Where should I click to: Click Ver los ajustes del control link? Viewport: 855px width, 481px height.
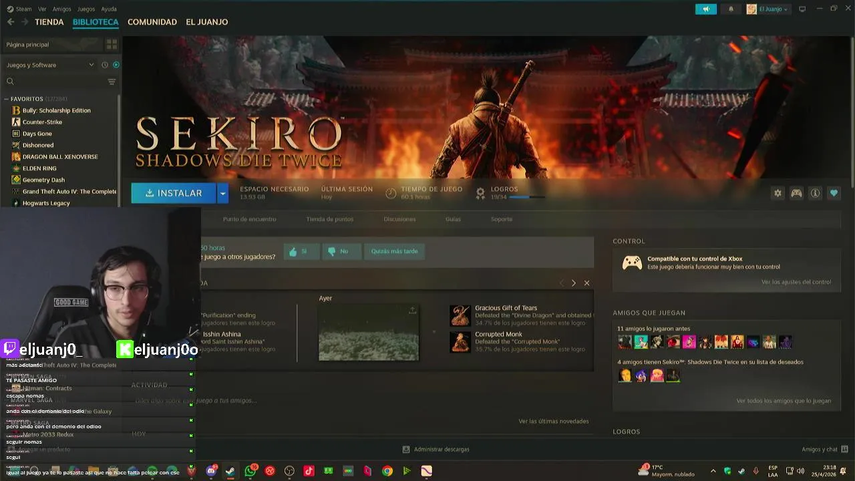click(796, 282)
